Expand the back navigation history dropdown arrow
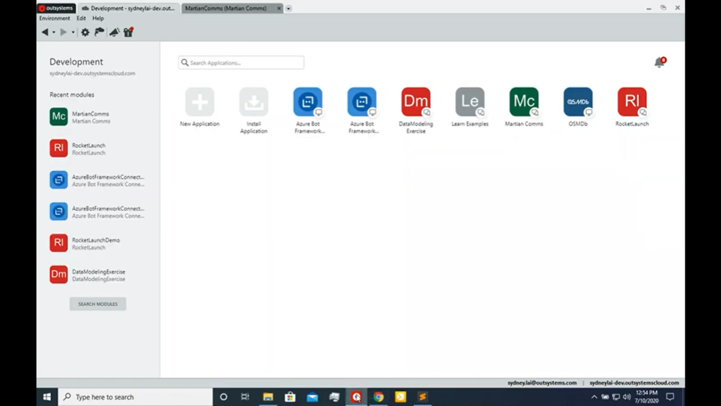This screenshot has height=406, width=721. (54, 33)
